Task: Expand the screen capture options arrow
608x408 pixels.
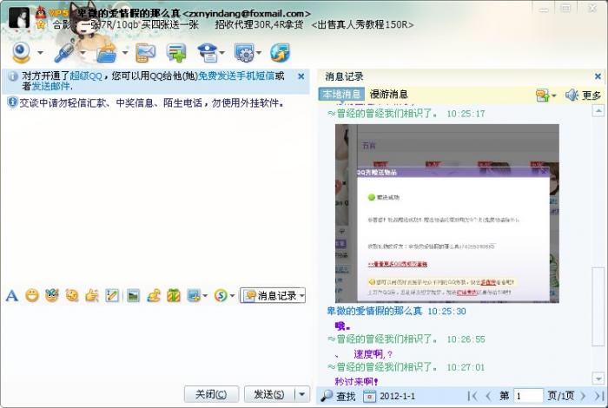Action: 205,296
